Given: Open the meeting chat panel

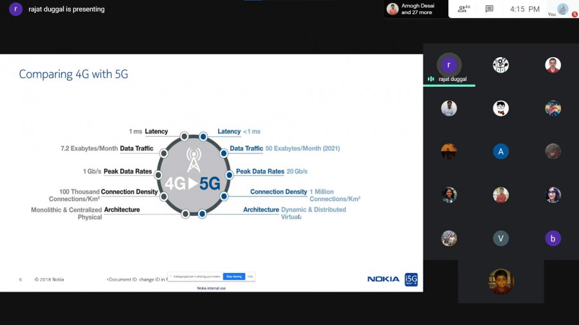Looking at the screenshot, I should click(489, 9).
